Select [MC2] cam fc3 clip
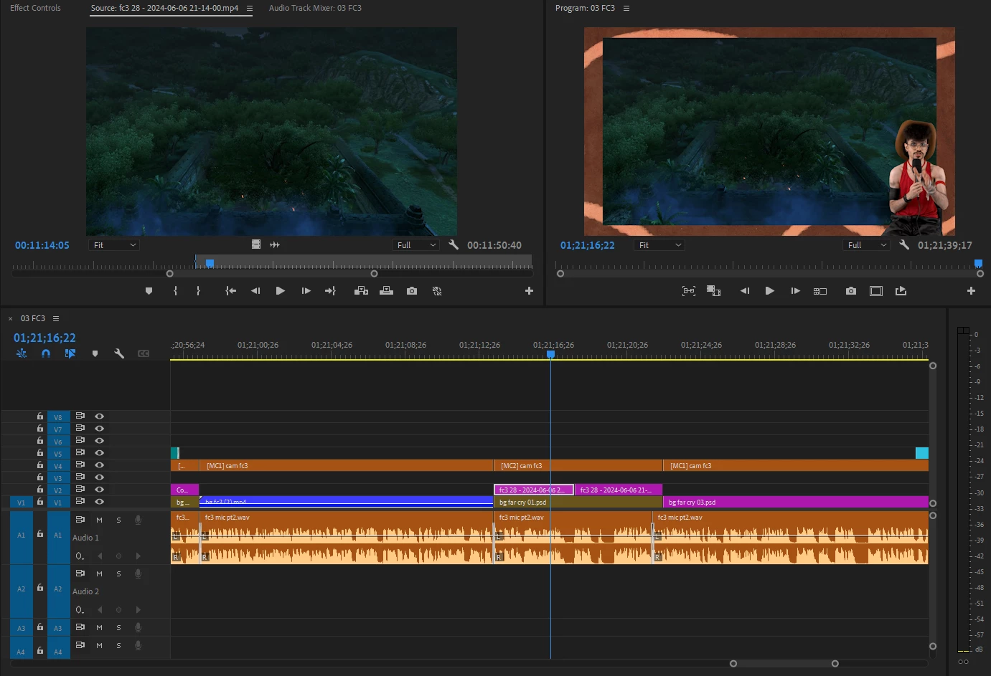Image resolution: width=991 pixels, height=676 pixels. [578, 465]
